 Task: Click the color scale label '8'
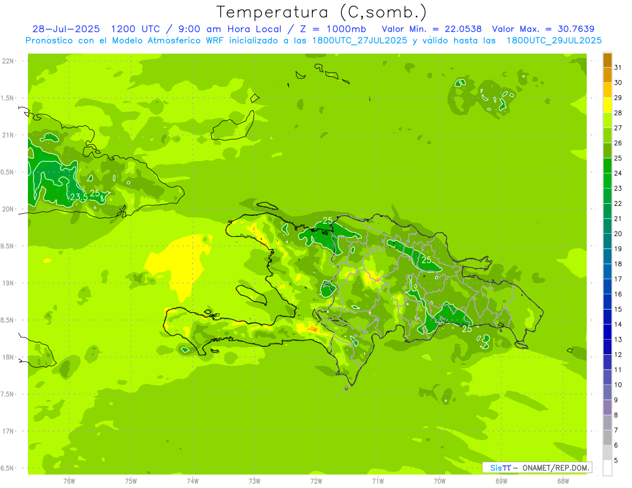click(616, 415)
